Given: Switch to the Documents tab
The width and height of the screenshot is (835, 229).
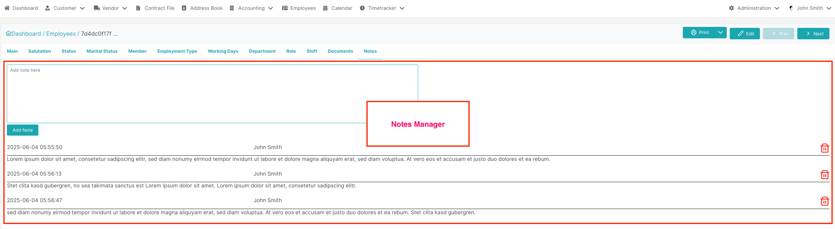Looking at the screenshot, I should click(x=340, y=51).
